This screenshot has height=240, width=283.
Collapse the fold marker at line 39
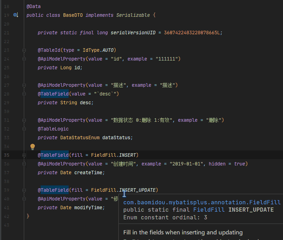24,190
